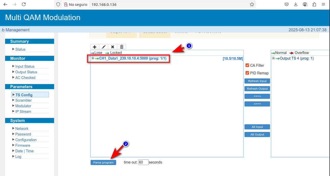
Task: Click the time out seconds input field
Action: click(x=143, y=162)
